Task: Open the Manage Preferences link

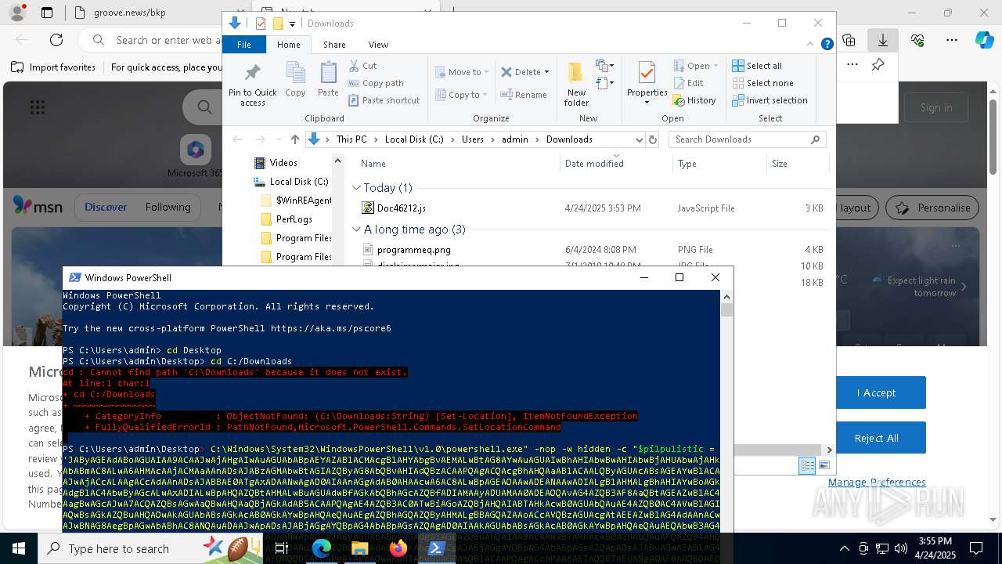Action: click(877, 483)
